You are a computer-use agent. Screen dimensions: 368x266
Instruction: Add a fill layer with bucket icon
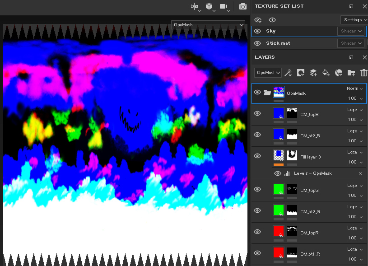click(326, 73)
